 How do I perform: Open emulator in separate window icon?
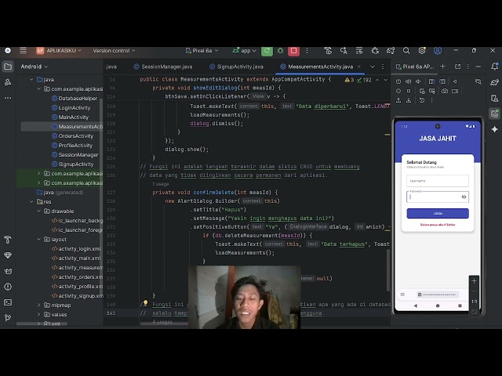pos(458,67)
